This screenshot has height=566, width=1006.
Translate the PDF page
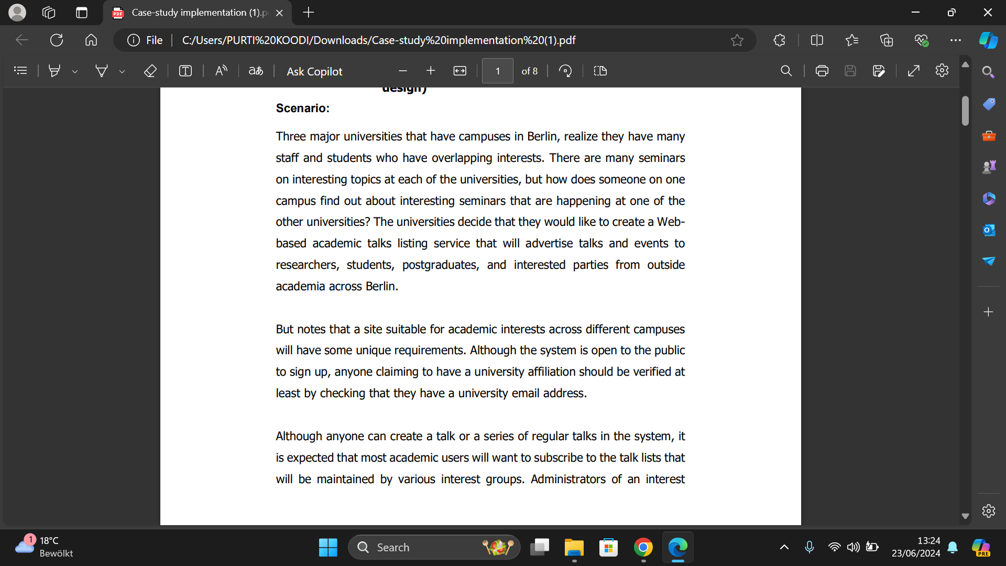(x=256, y=71)
